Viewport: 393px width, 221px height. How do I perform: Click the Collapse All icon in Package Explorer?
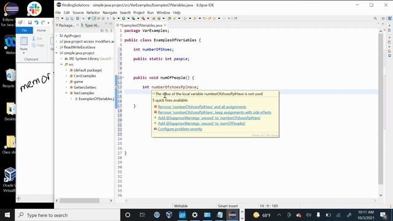(102, 31)
